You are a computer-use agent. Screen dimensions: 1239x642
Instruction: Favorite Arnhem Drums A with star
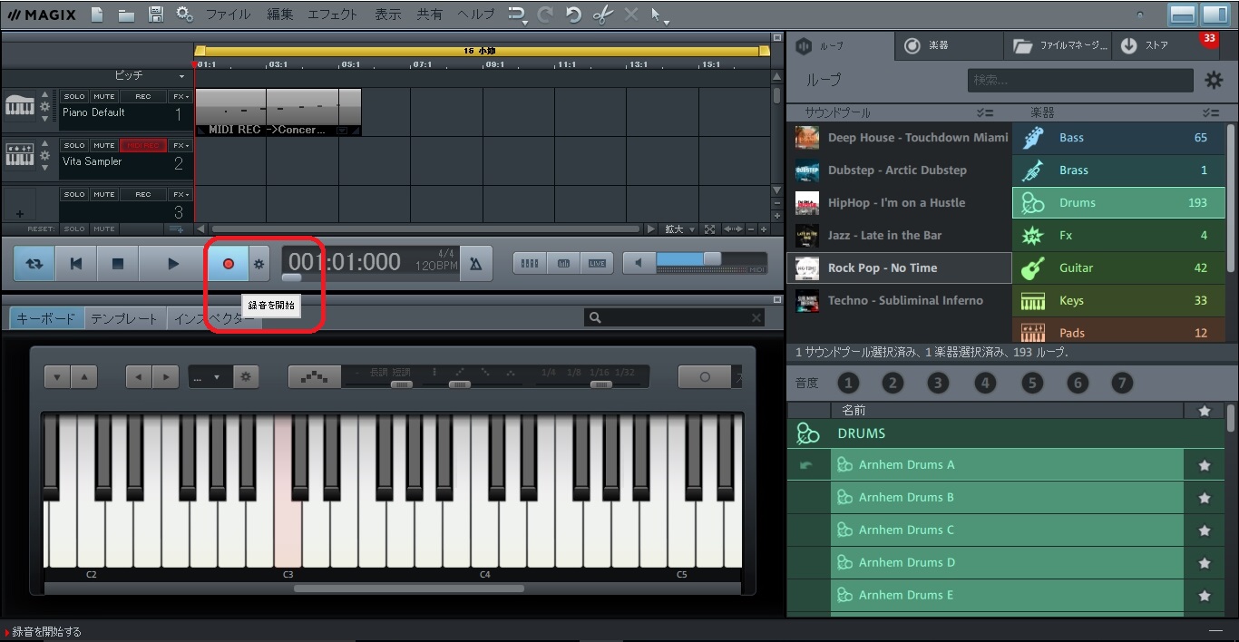click(x=1204, y=465)
